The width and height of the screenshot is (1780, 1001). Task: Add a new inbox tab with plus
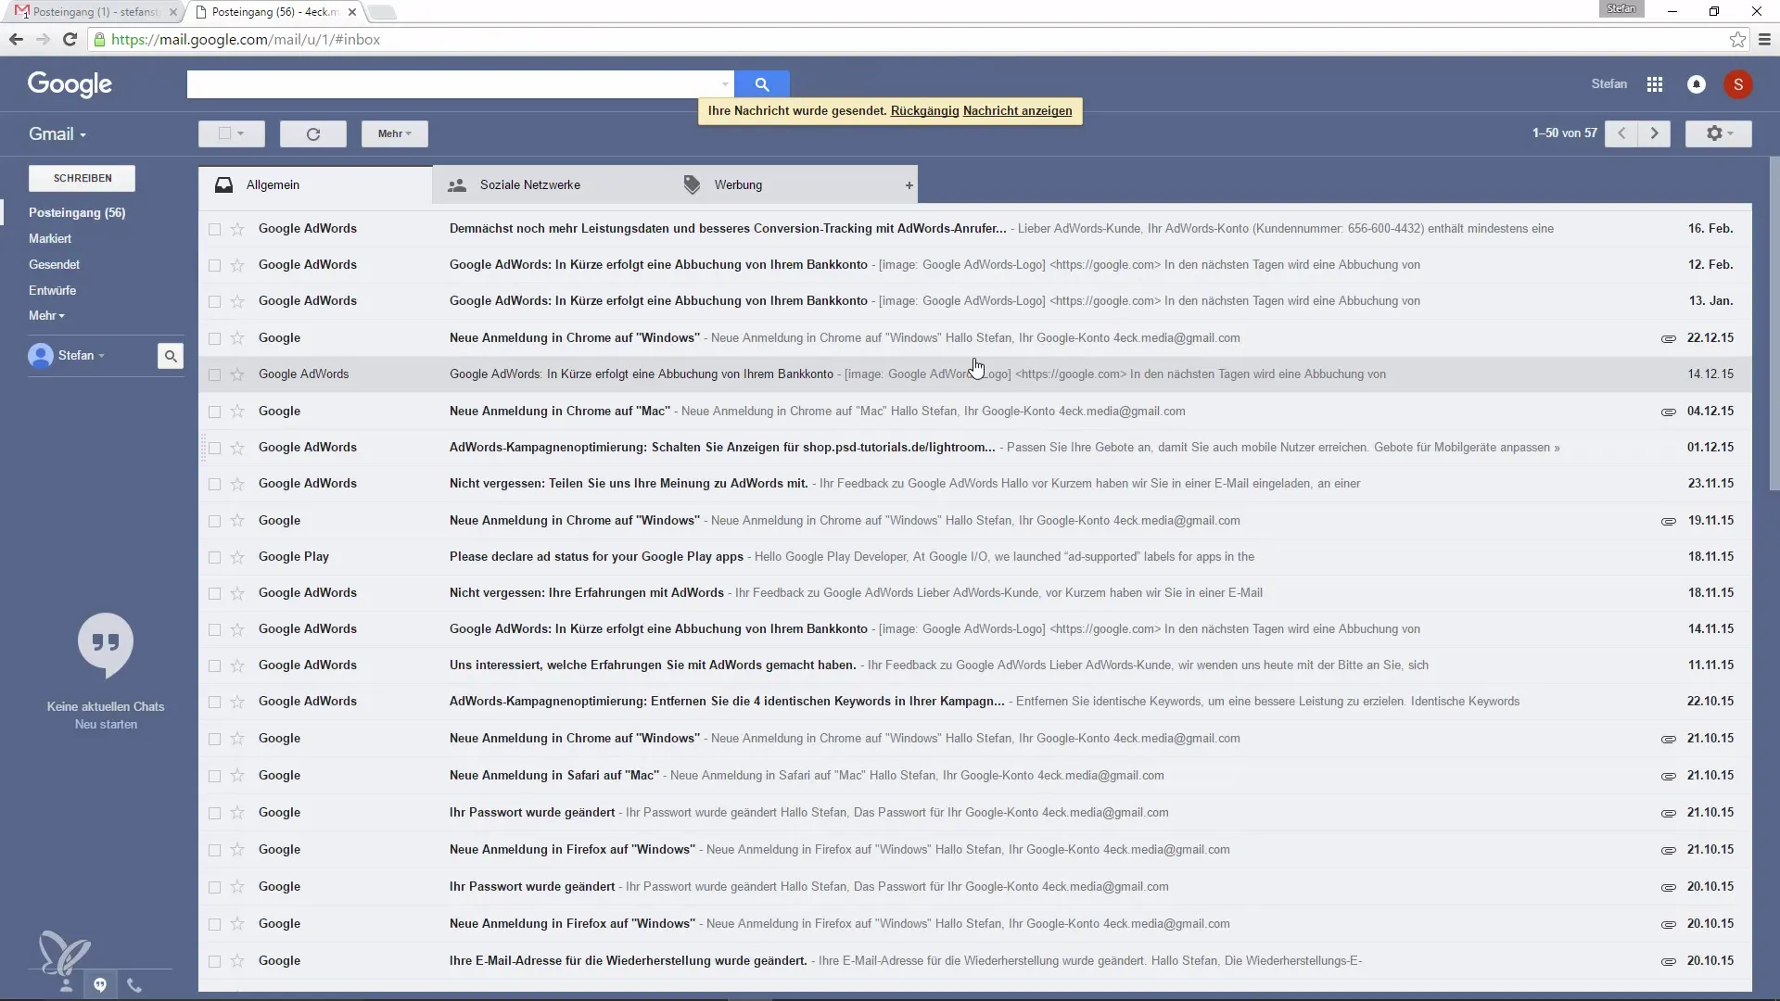pyautogui.click(x=909, y=185)
